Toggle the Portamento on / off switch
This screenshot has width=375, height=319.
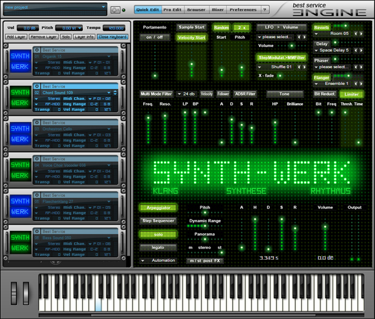pos(155,37)
